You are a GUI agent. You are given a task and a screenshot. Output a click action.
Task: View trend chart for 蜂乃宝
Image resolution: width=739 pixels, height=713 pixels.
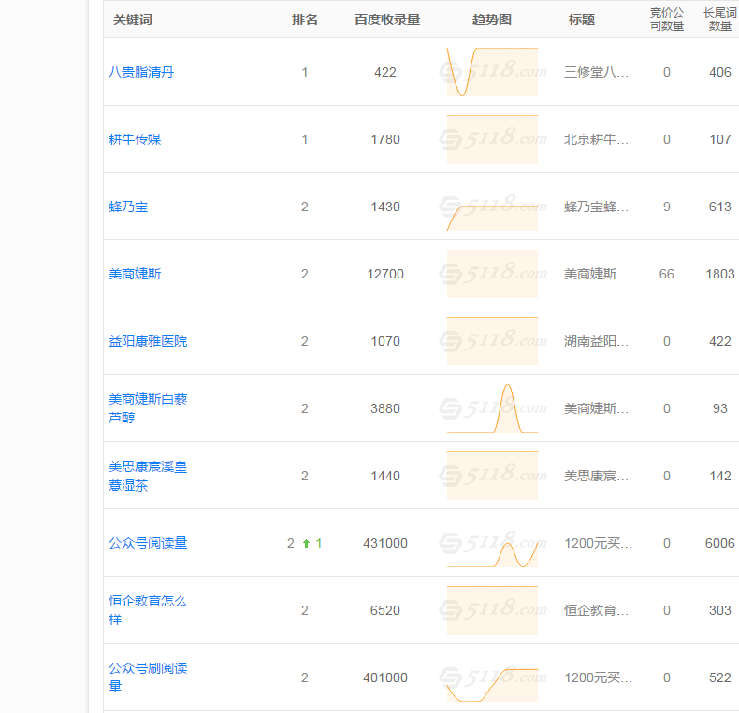pyautogui.click(x=492, y=207)
